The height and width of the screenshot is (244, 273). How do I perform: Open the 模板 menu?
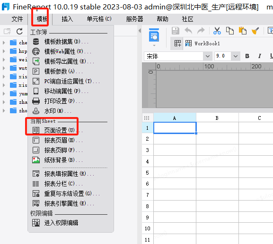click(42, 19)
